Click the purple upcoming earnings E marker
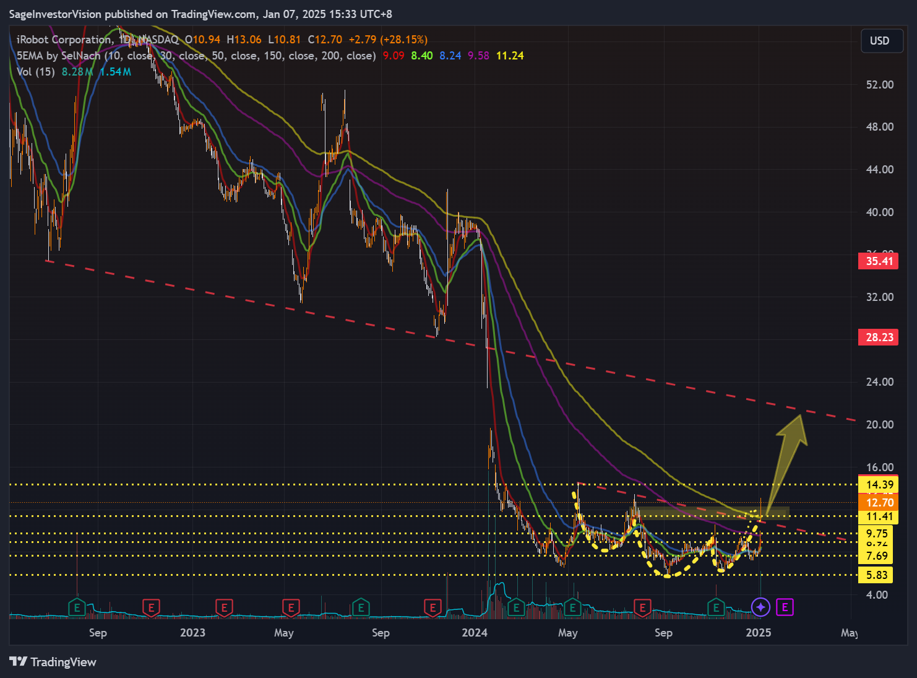 (785, 607)
